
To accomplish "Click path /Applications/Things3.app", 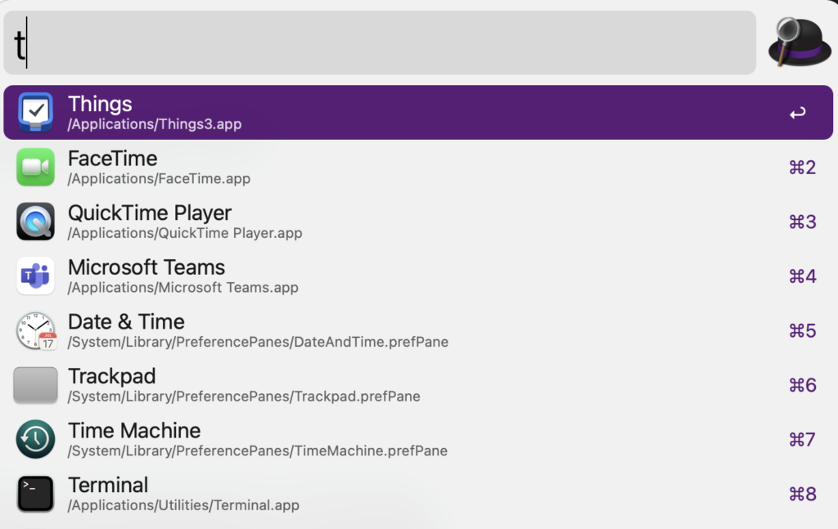I will [155, 124].
